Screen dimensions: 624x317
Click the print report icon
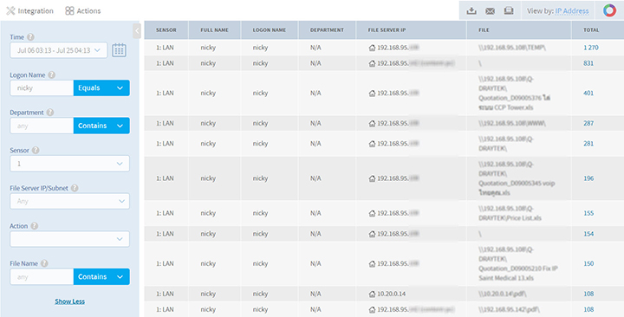click(x=508, y=11)
